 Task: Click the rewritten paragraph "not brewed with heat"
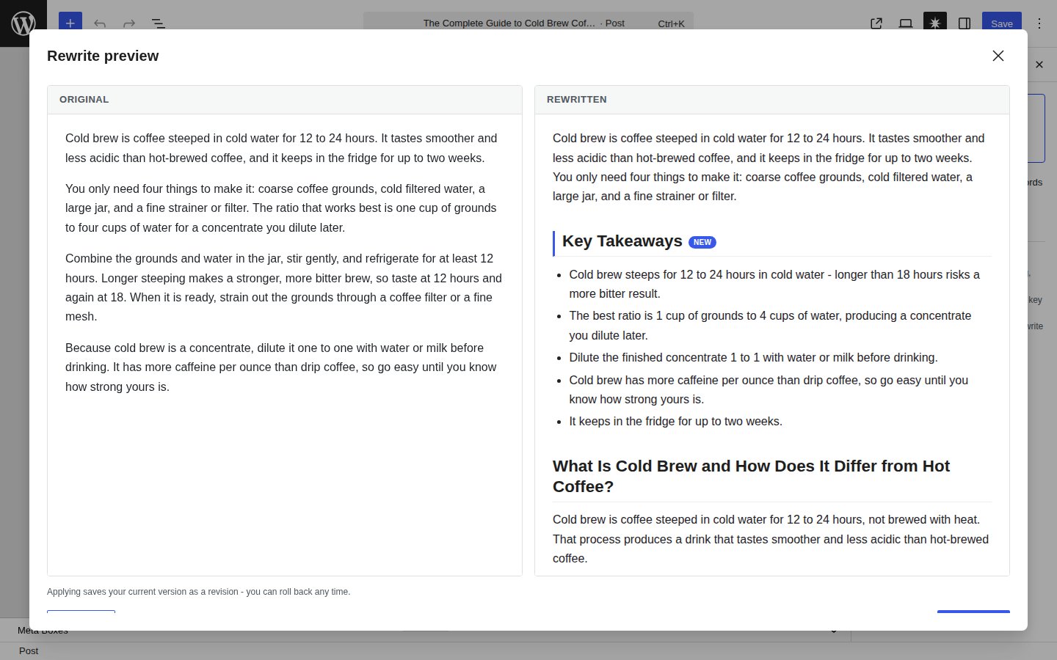(771, 539)
